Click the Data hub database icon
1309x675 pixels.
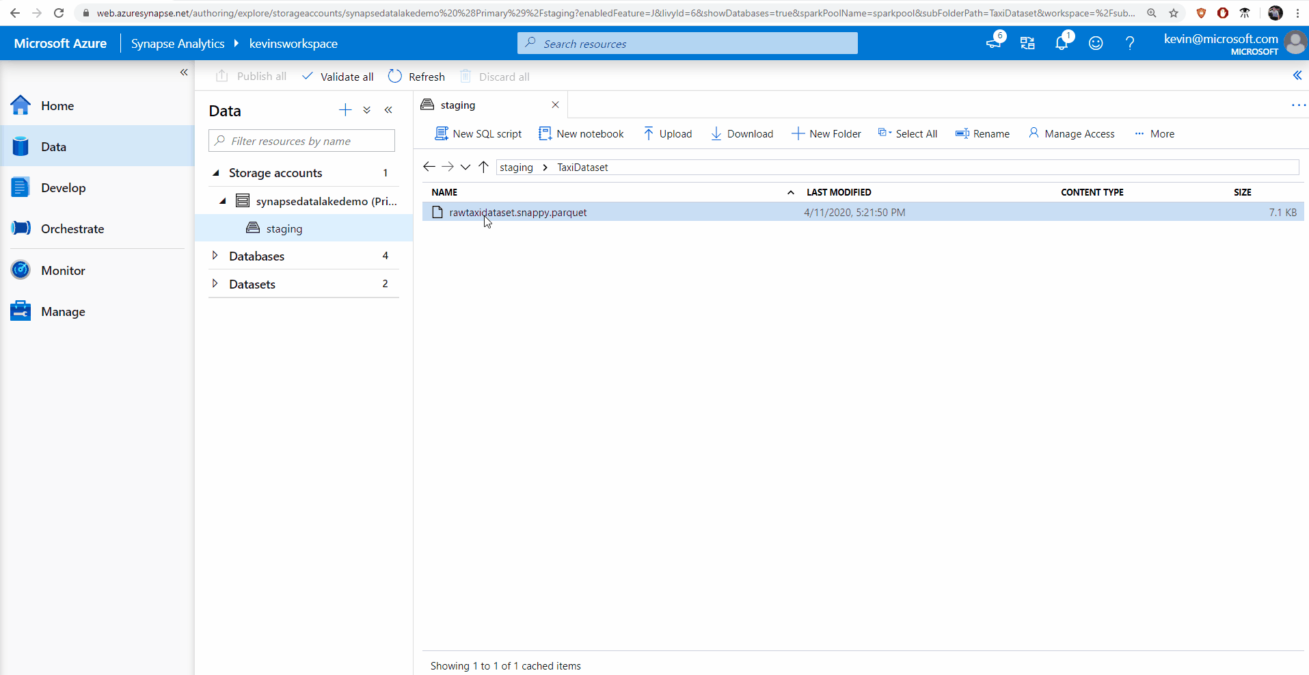pyautogui.click(x=21, y=146)
